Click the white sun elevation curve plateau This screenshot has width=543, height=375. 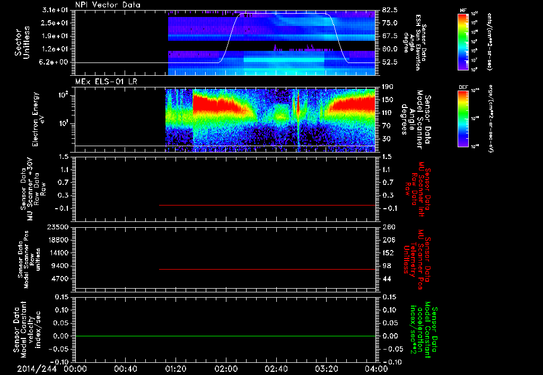[x=284, y=14]
